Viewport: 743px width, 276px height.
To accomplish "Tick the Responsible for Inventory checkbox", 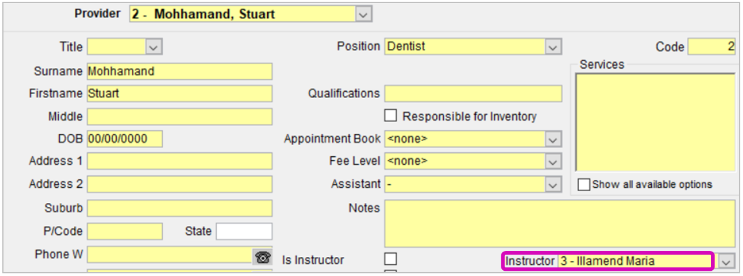I will (391, 116).
